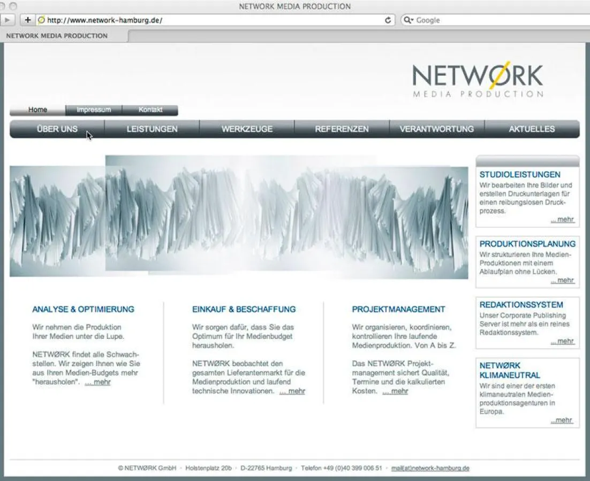Open the WERKZEUGE navigation menu
Image resolution: width=590 pixels, height=481 pixels.
click(x=247, y=129)
